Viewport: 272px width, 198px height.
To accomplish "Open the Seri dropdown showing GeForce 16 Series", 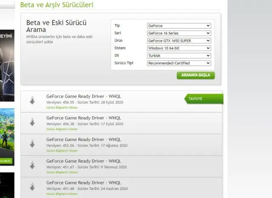I will pos(179,33).
